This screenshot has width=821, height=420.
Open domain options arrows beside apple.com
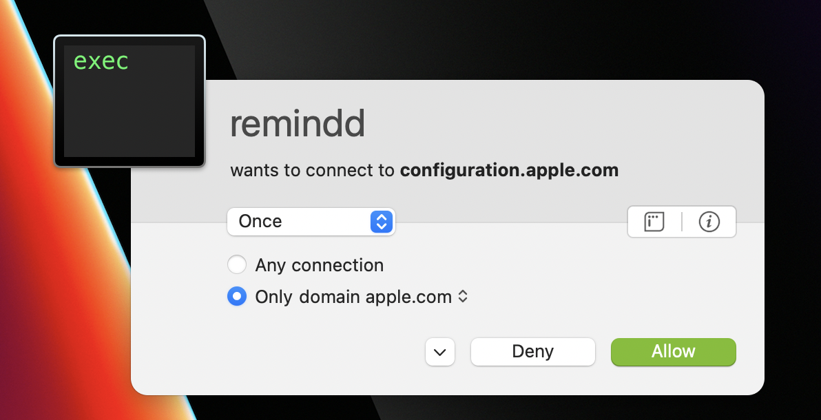[x=464, y=297]
